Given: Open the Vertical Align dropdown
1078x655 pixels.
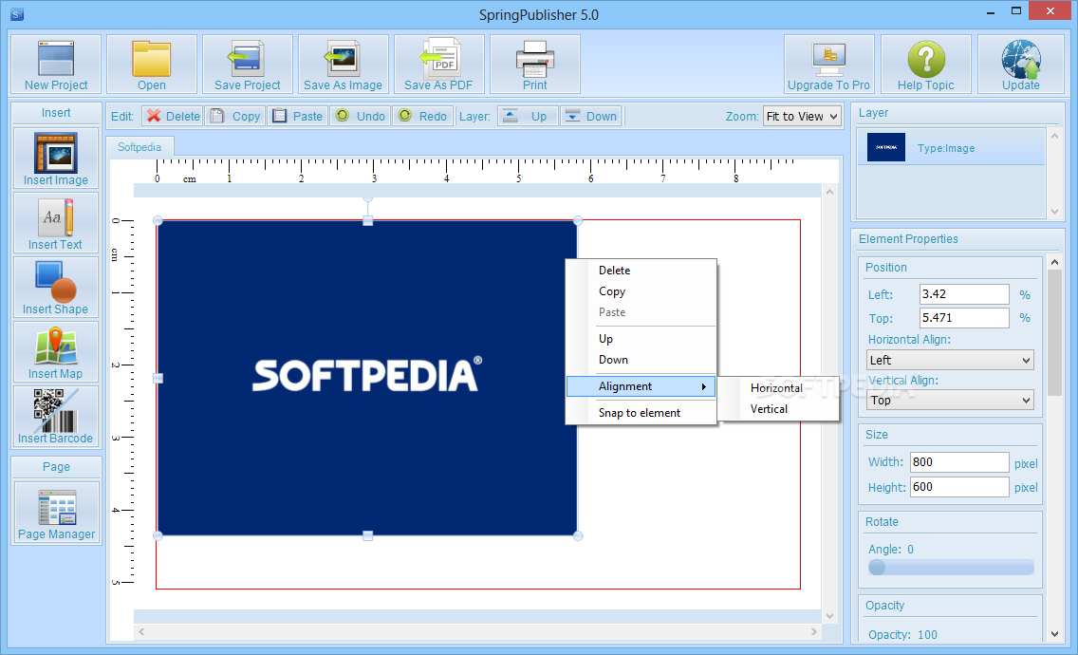Looking at the screenshot, I should [x=950, y=400].
